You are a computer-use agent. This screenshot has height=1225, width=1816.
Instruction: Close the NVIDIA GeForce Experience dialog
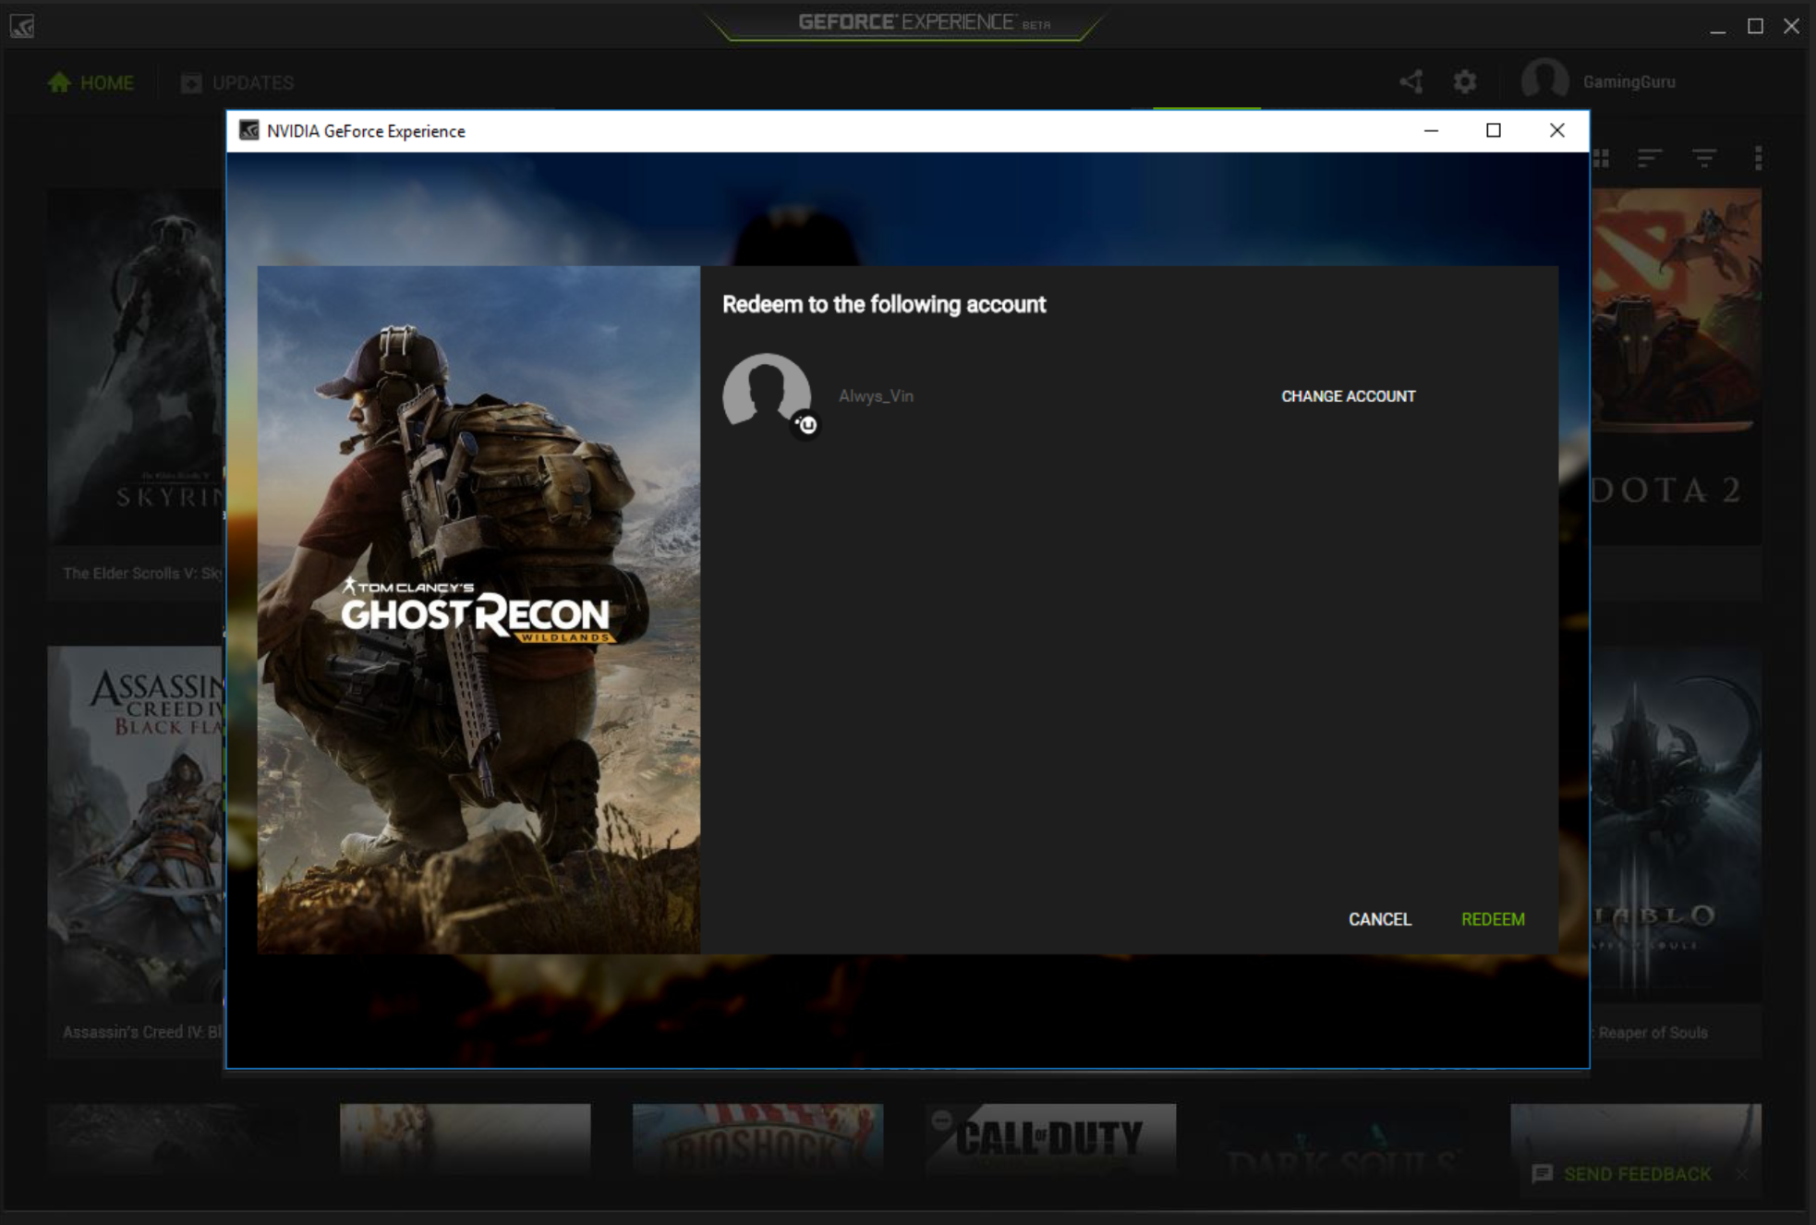(1556, 130)
